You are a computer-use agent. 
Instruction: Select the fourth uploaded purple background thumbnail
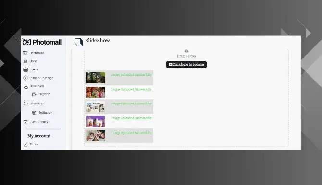[95, 121]
